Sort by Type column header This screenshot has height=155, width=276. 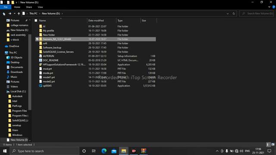(x=120, y=21)
